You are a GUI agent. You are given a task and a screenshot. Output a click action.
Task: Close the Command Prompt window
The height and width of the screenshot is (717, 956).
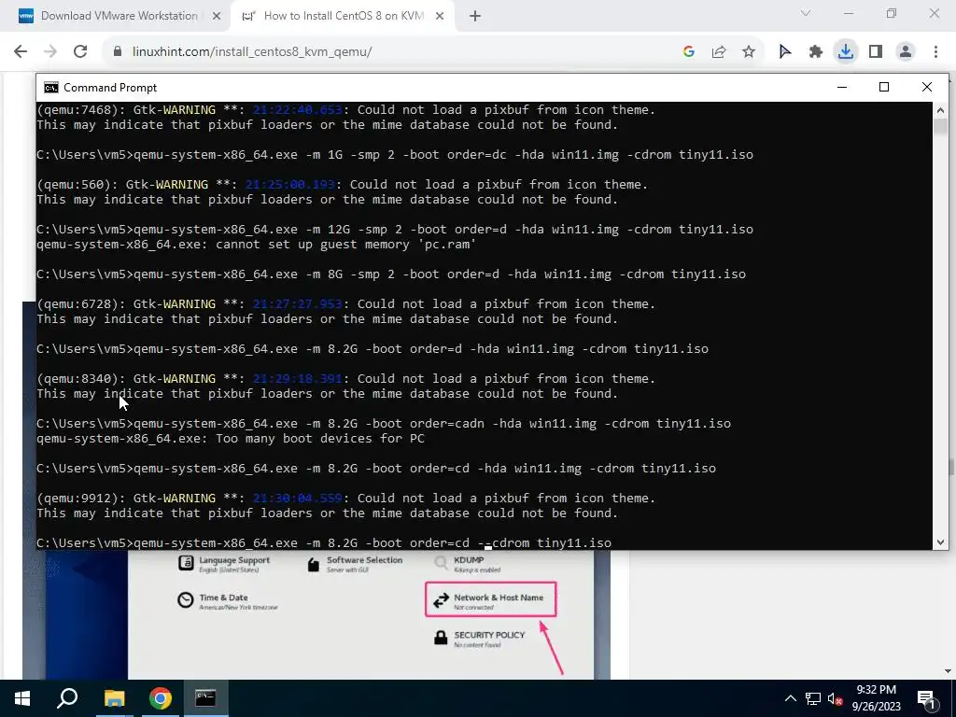point(927,88)
